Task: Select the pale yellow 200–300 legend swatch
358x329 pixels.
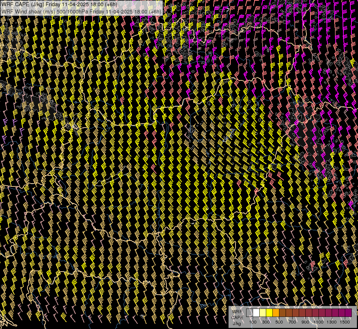Action: [263, 313]
